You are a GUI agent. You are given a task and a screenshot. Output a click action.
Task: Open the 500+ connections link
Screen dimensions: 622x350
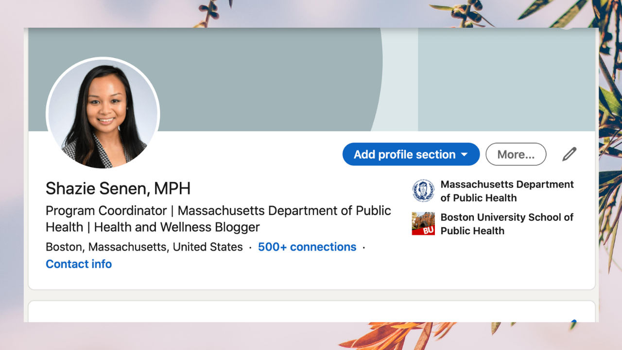[x=307, y=247]
